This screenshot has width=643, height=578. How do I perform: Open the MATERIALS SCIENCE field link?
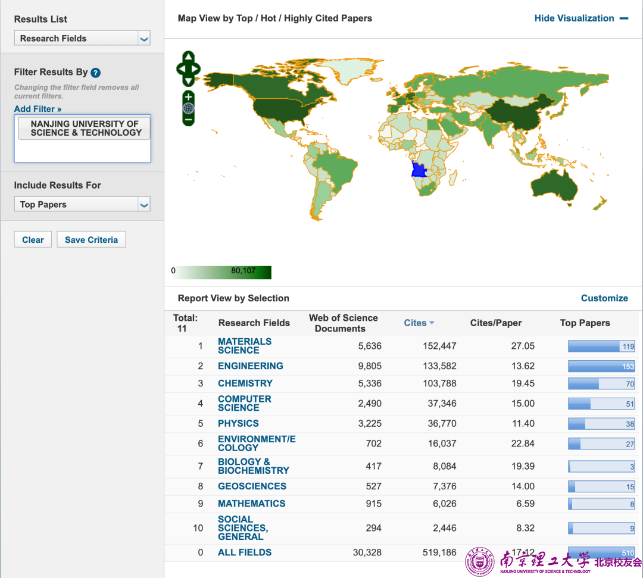point(245,346)
